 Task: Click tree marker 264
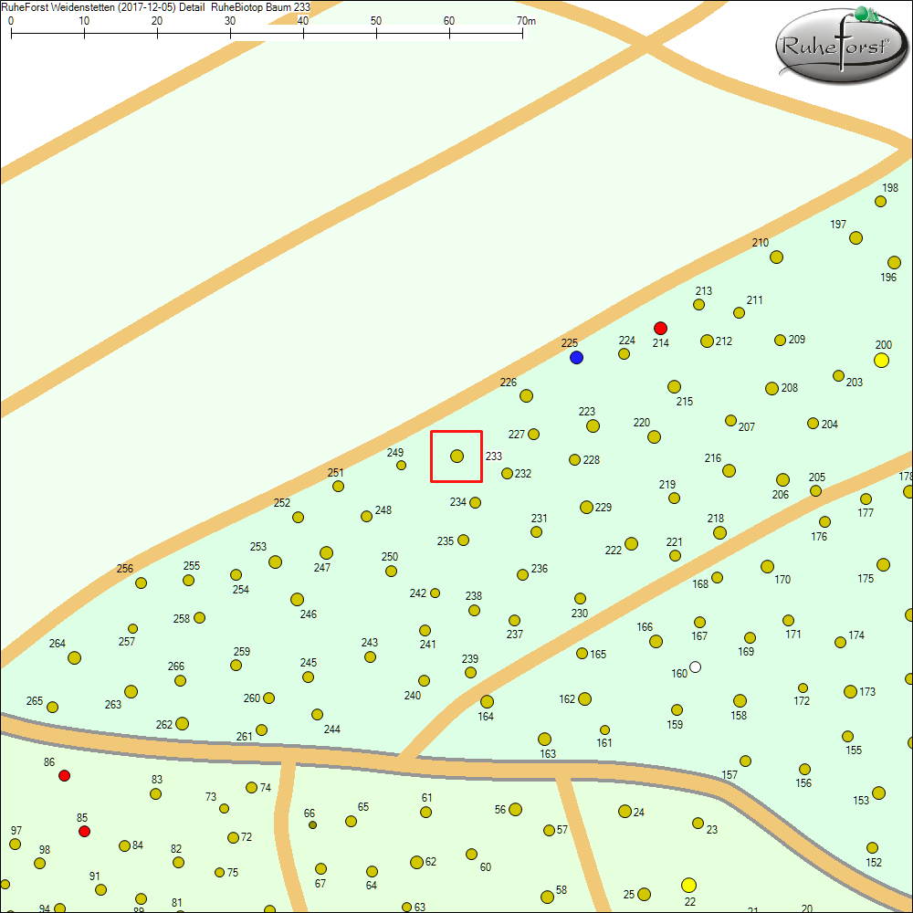[x=75, y=657]
